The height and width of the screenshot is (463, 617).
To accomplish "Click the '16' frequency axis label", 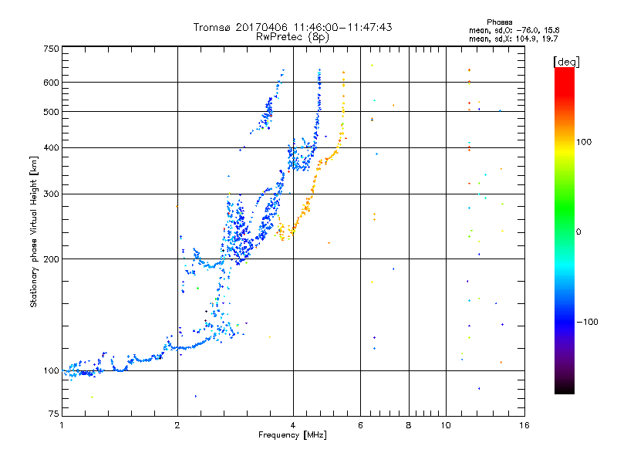I will tap(524, 425).
